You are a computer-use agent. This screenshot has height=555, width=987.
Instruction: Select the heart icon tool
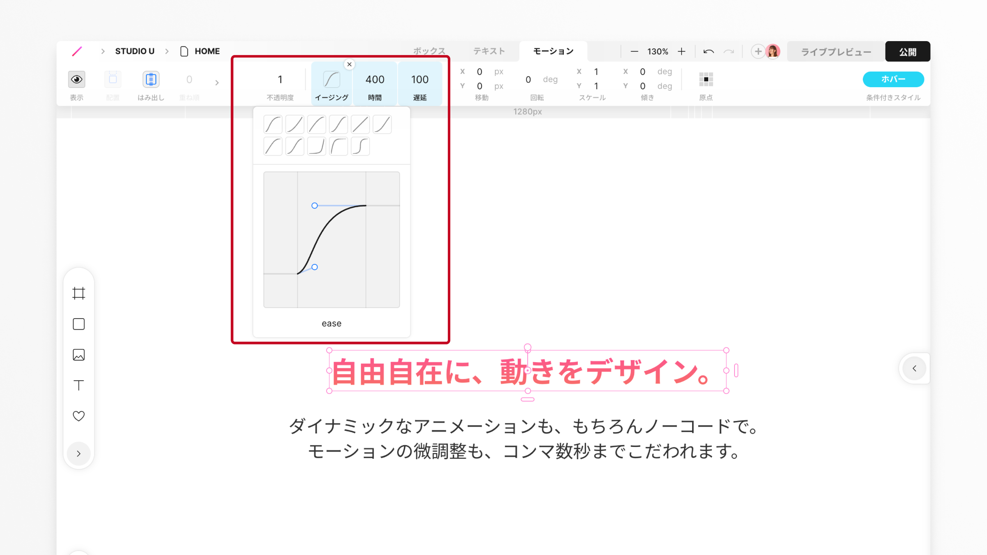click(79, 416)
